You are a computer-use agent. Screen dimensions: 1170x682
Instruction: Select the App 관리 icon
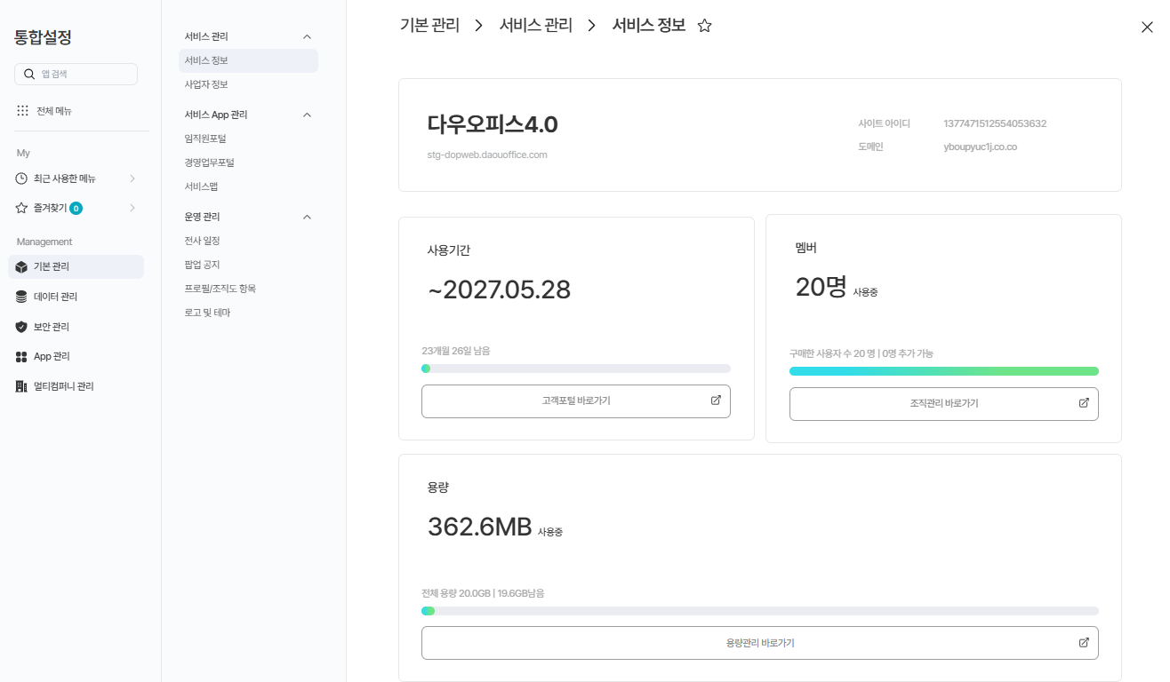[x=21, y=356]
